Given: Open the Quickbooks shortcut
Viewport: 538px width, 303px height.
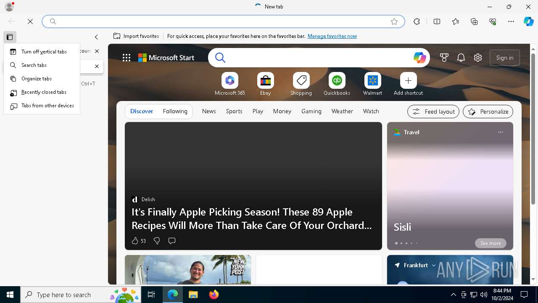Looking at the screenshot, I should [x=337, y=84].
